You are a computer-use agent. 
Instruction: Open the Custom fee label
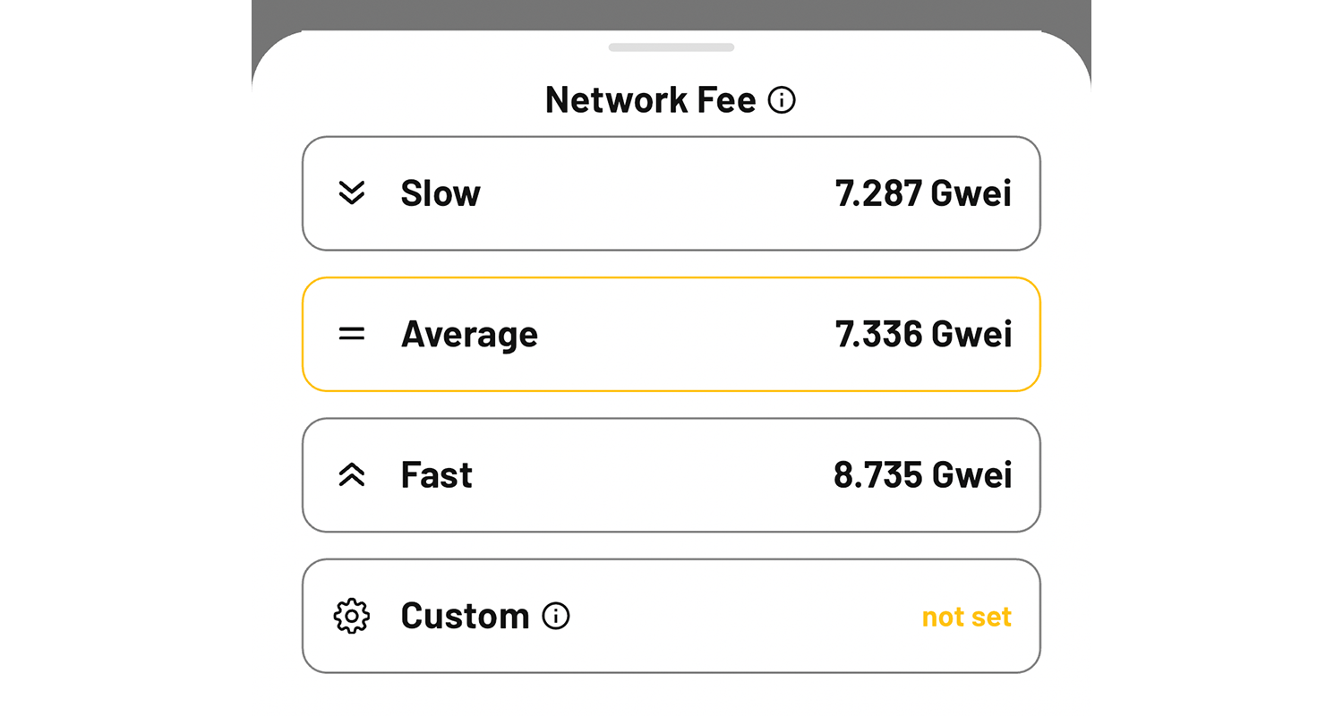pos(465,616)
